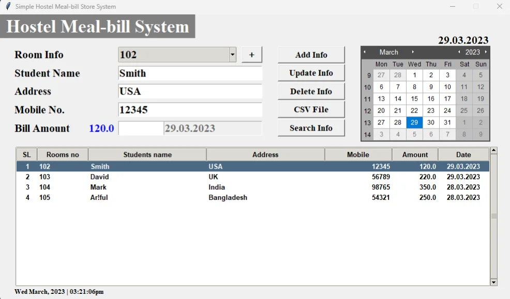Select March 15 in the calendar

pos(414,99)
